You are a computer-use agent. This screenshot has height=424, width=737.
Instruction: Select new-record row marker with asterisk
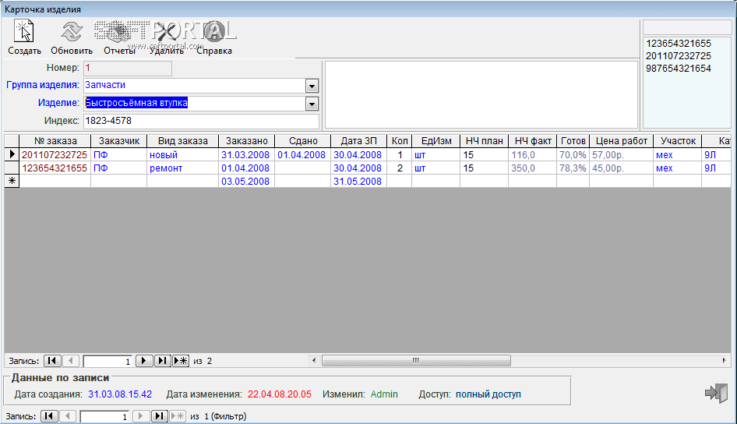(12, 181)
